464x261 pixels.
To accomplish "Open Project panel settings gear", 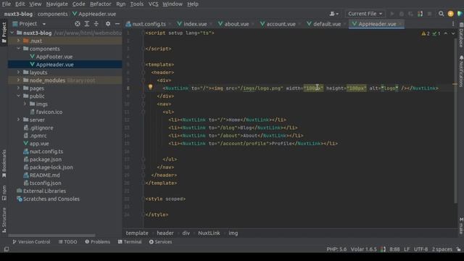I will point(108,24).
